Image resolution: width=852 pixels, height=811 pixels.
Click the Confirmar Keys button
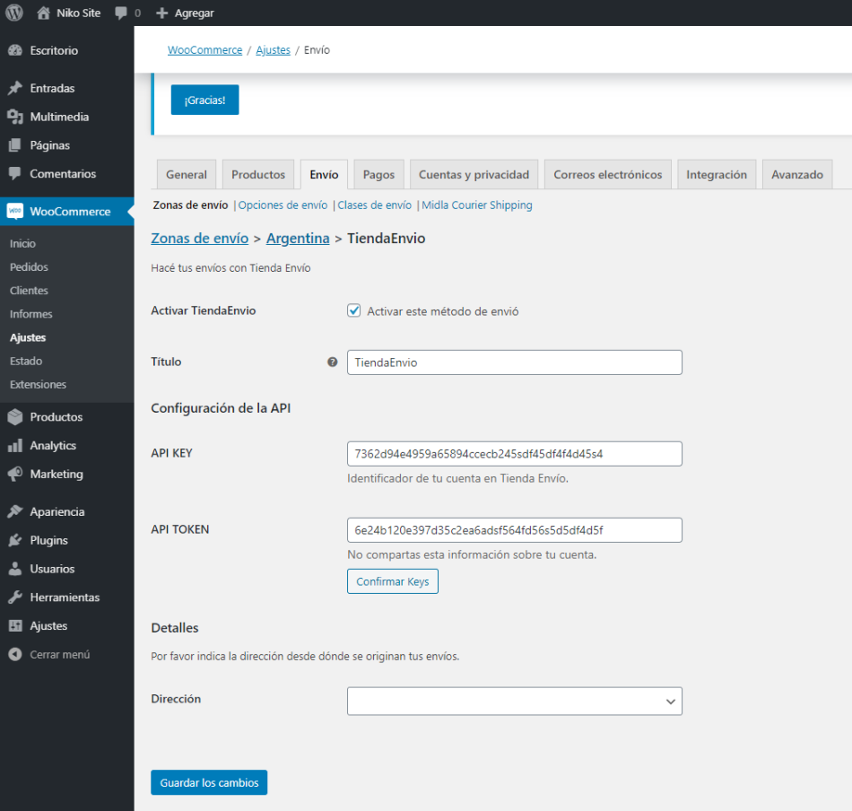tap(393, 581)
